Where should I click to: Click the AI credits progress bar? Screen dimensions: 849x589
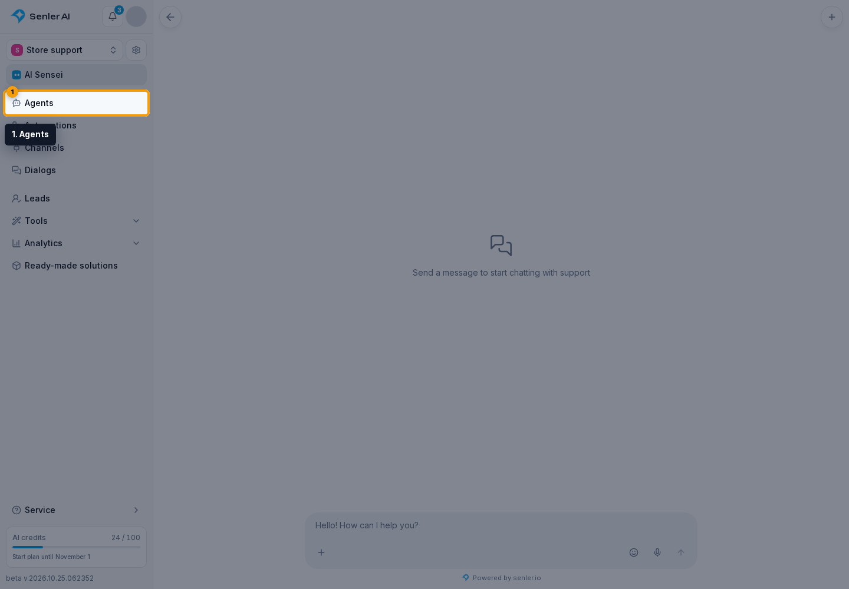pos(77,547)
